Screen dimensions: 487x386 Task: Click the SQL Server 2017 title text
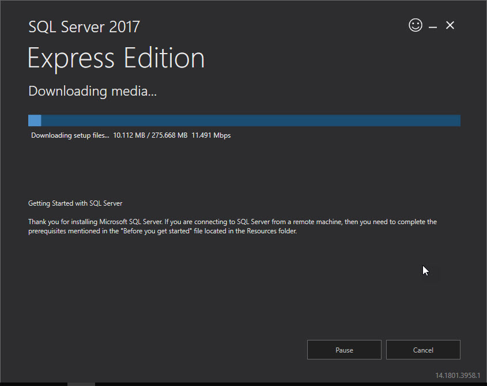pyautogui.click(x=84, y=27)
